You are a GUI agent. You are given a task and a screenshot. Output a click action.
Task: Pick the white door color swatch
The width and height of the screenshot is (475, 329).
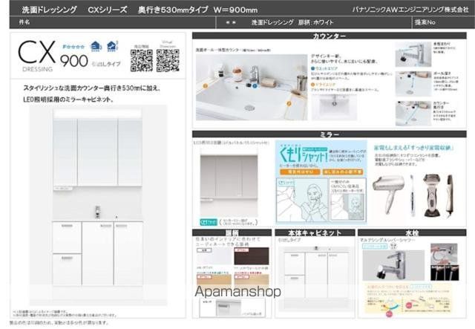pyautogui.click(x=214, y=256)
